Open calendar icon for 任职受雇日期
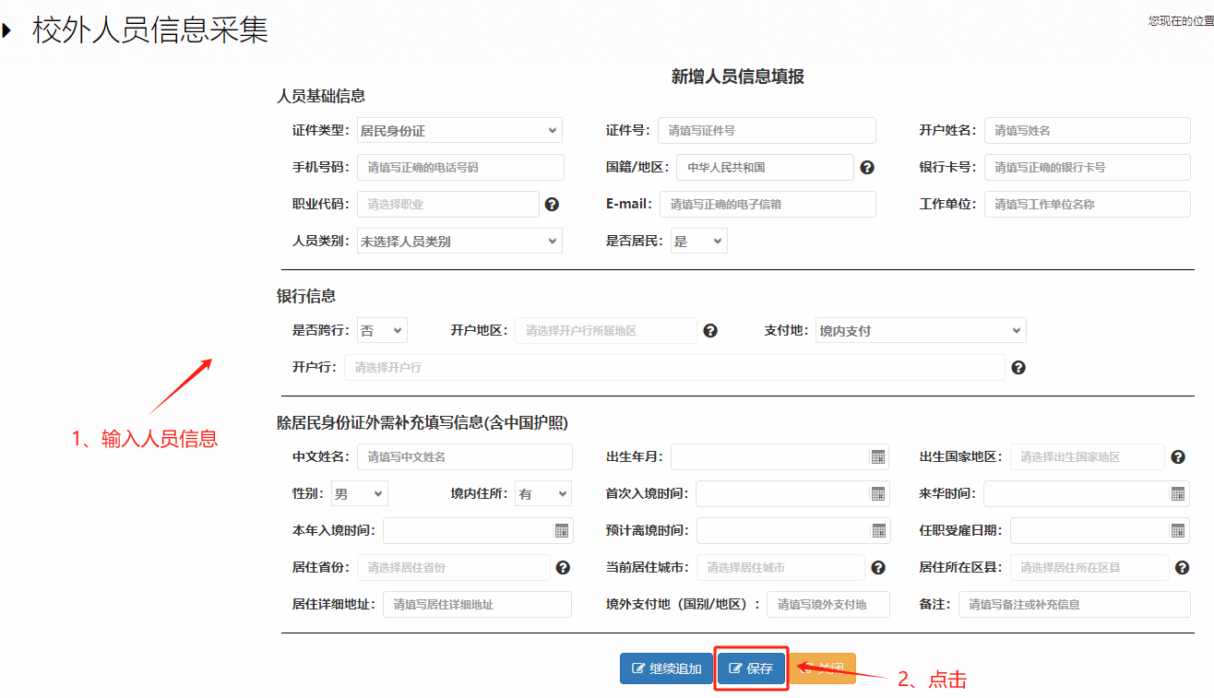The image size is (1214, 698). click(1178, 531)
